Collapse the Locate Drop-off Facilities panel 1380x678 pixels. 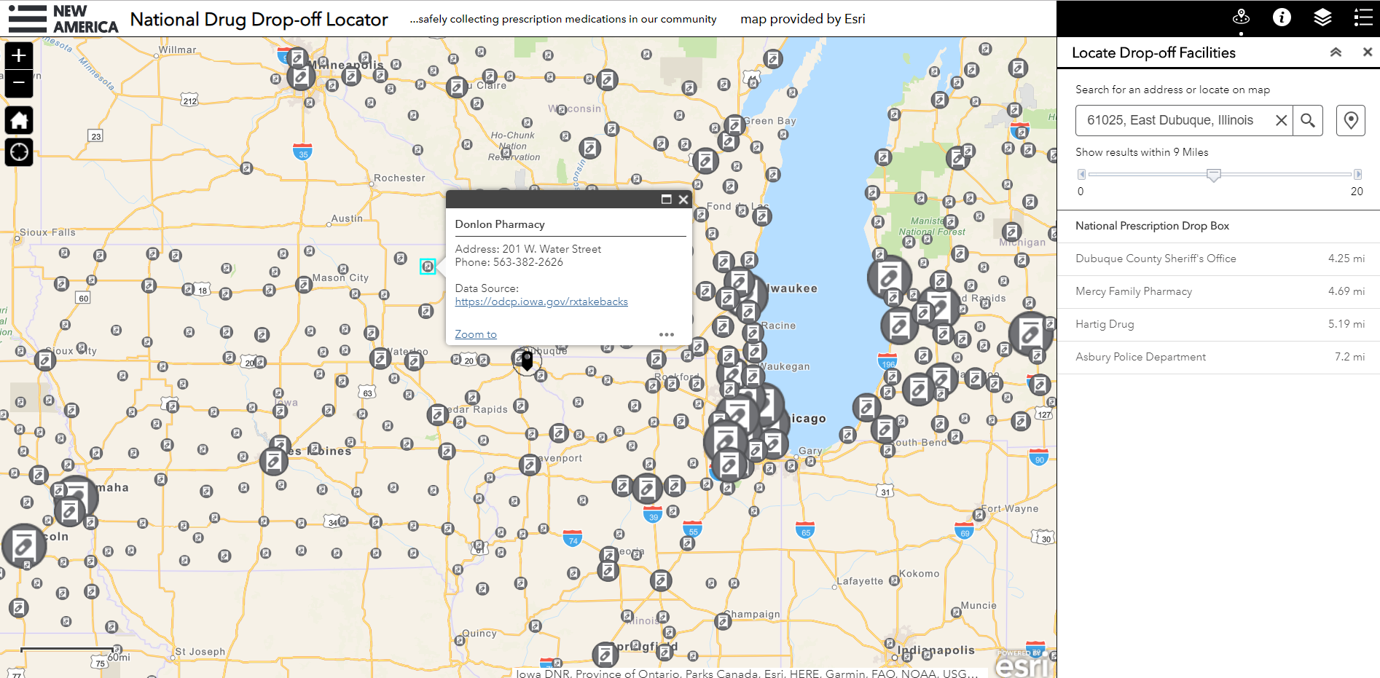click(x=1336, y=52)
